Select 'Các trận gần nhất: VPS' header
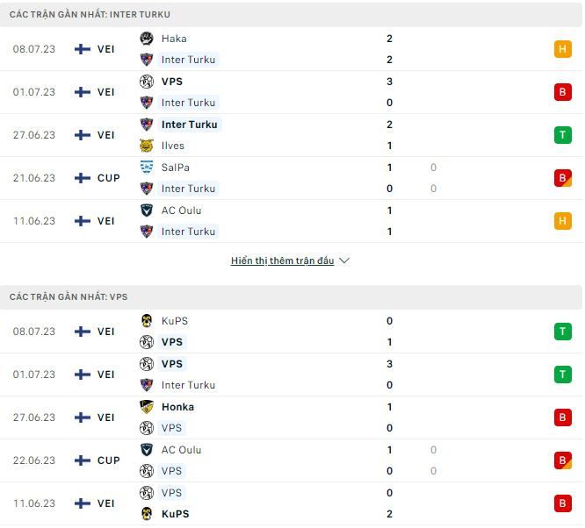The width and height of the screenshot is (585, 528). tap(69, 297)
